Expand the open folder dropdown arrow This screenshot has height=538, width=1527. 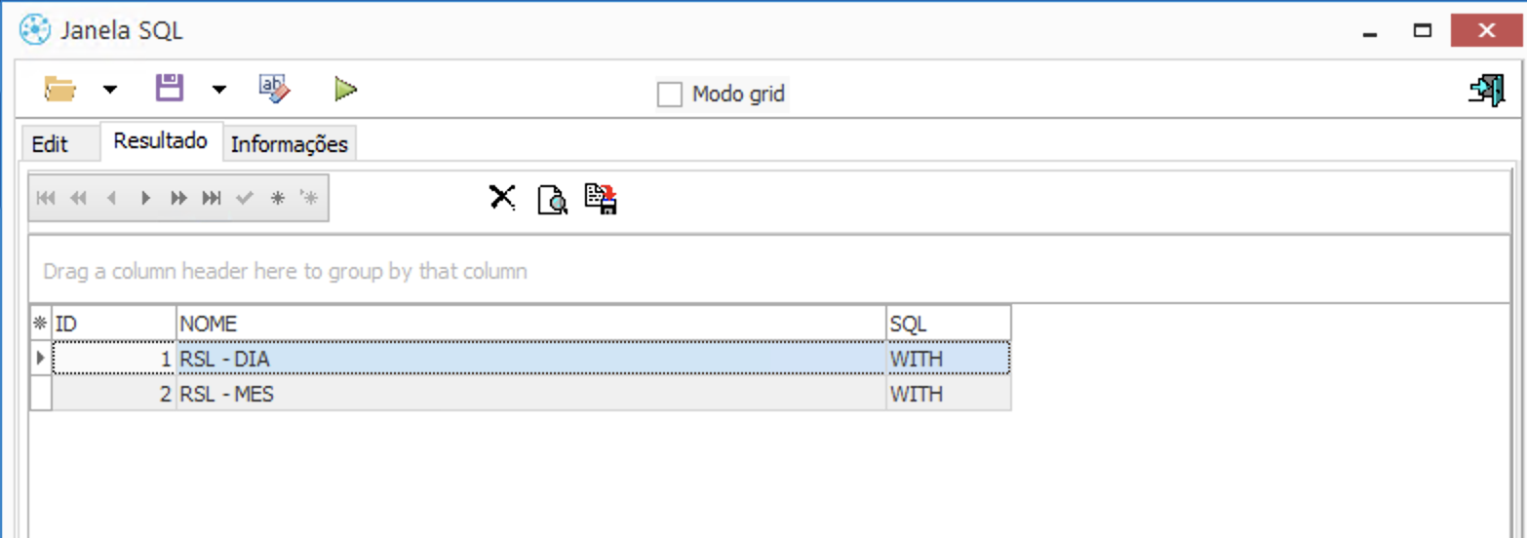click(110, 90)
